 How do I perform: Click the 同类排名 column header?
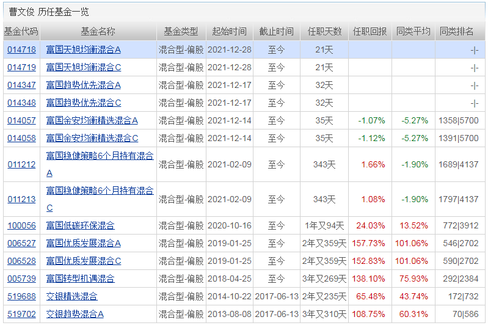(x=457, y=32)
